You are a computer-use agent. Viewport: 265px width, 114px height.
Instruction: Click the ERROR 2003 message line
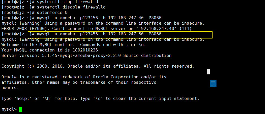click(x=96, y=29)
